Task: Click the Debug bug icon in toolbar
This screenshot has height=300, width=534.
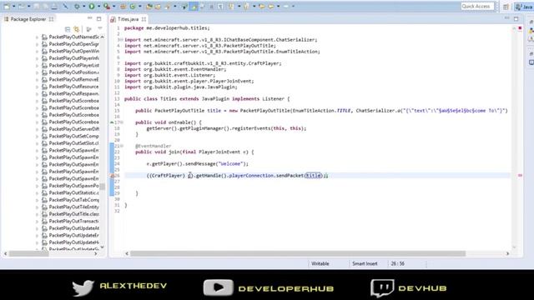Action: pyautogui.click(x=77, y=7)
